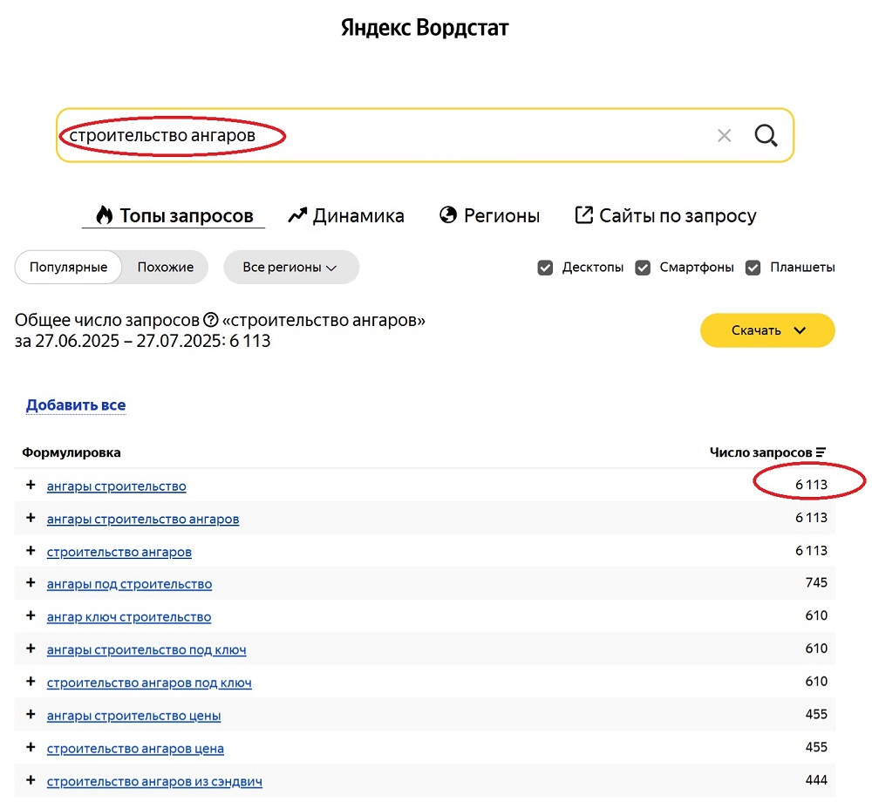Open the Все регионы dropdown
This screenshot has width=872, height=802.
pos(291,268)
